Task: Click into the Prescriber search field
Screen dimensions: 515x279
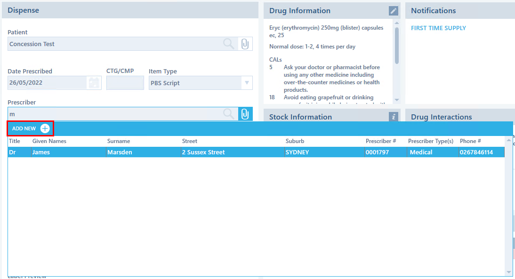Action: click(113, 114)
